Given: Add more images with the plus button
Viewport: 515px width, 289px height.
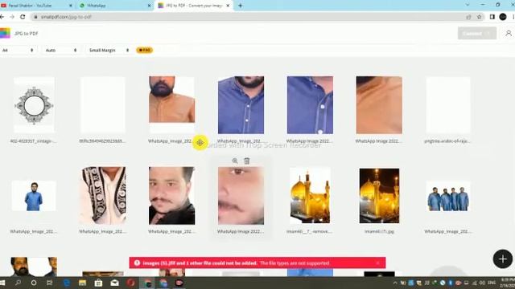Looking at the screenshot, I should 502,259.
